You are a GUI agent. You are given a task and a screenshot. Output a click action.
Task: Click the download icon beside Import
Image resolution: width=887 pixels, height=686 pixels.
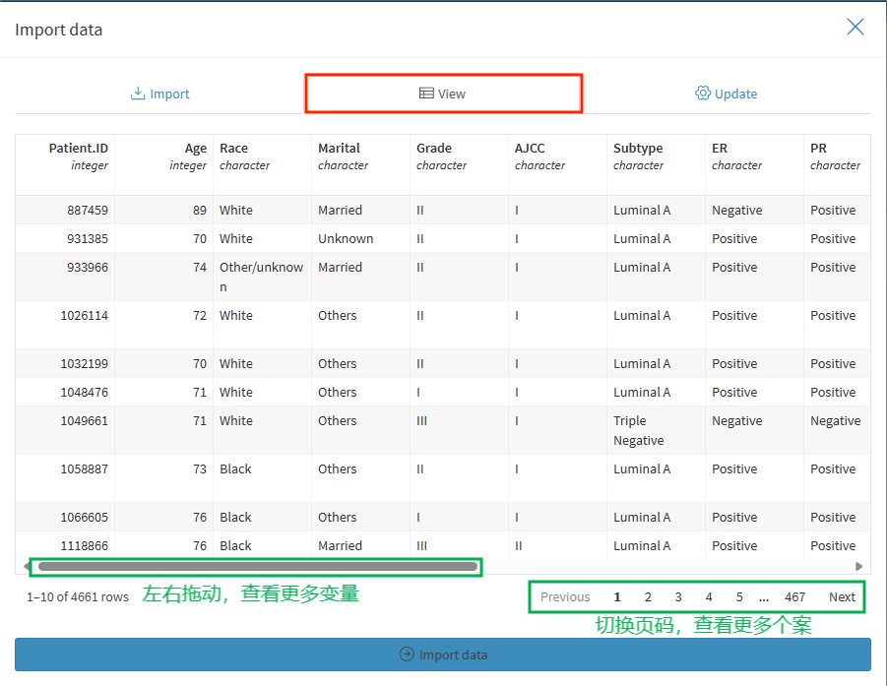[x=138, y=94]
